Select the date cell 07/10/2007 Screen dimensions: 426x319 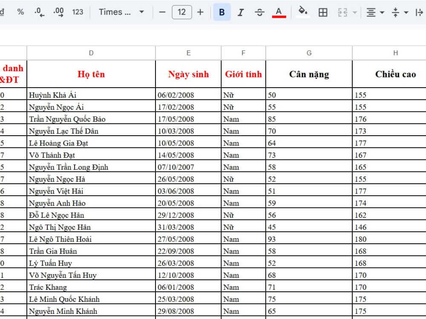[188, 166]
